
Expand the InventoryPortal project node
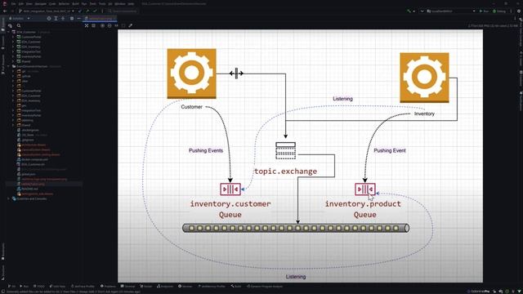[x=13, y=56]
